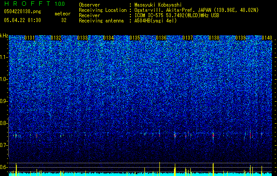Screen dimensions: 277x176
Task: Click time marker 0140
Action: tap(267, 38)
